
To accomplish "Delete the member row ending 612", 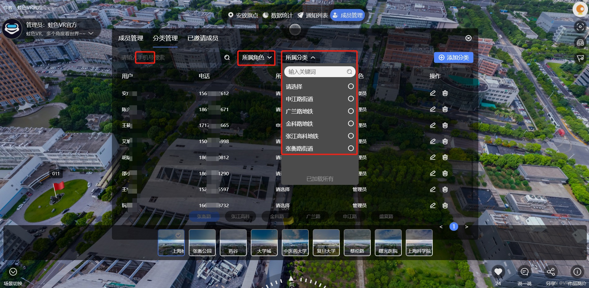I will 445,93.
